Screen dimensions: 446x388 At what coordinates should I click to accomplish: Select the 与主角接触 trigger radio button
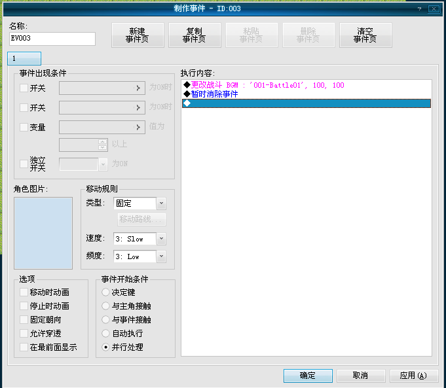coord(105,306)
